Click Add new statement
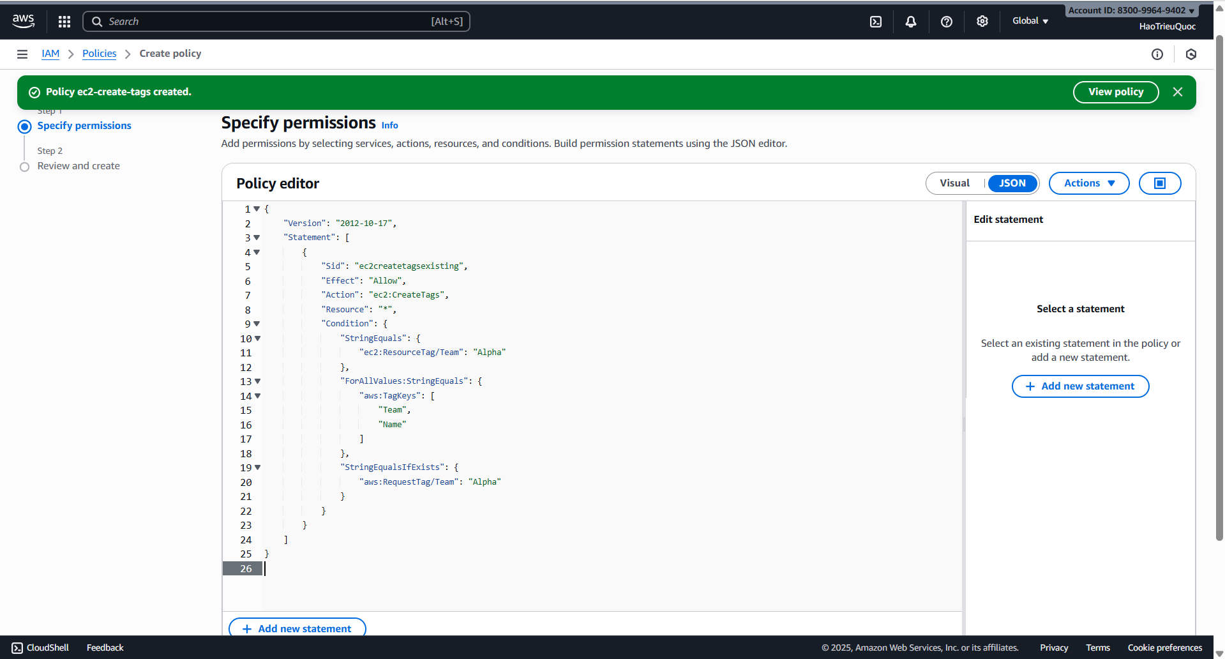This screenshot has width=1225, height=659. tap(1079, 386)
